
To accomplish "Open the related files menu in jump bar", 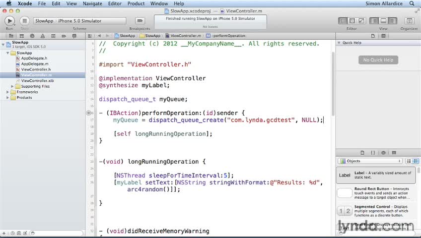I will click(x=90, y=36).
